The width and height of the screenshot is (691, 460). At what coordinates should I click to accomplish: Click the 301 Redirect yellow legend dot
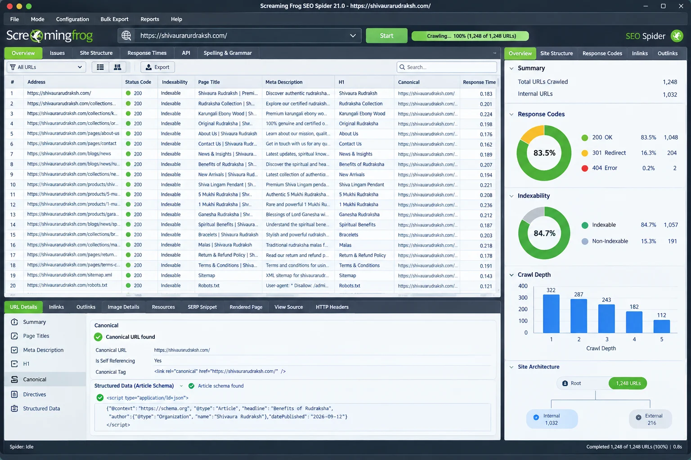[x=585, y=153]
